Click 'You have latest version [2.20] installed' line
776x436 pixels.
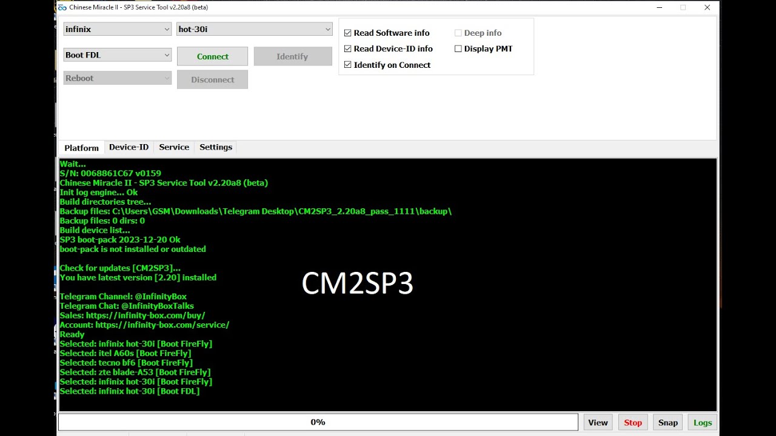tap(138, 278)
